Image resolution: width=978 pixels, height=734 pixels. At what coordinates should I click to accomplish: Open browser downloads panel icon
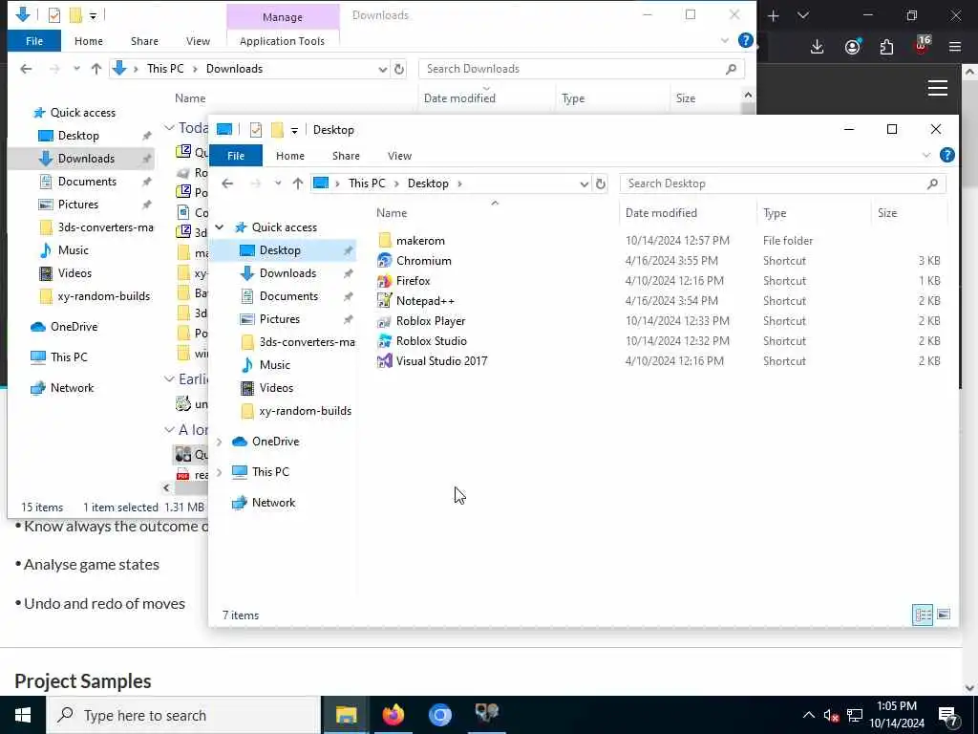(x=818, y=47)
